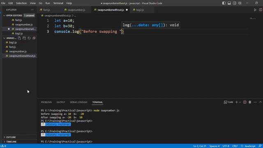
Task: Open Explorer views and more actions
Action: click(x=32, y=10)
